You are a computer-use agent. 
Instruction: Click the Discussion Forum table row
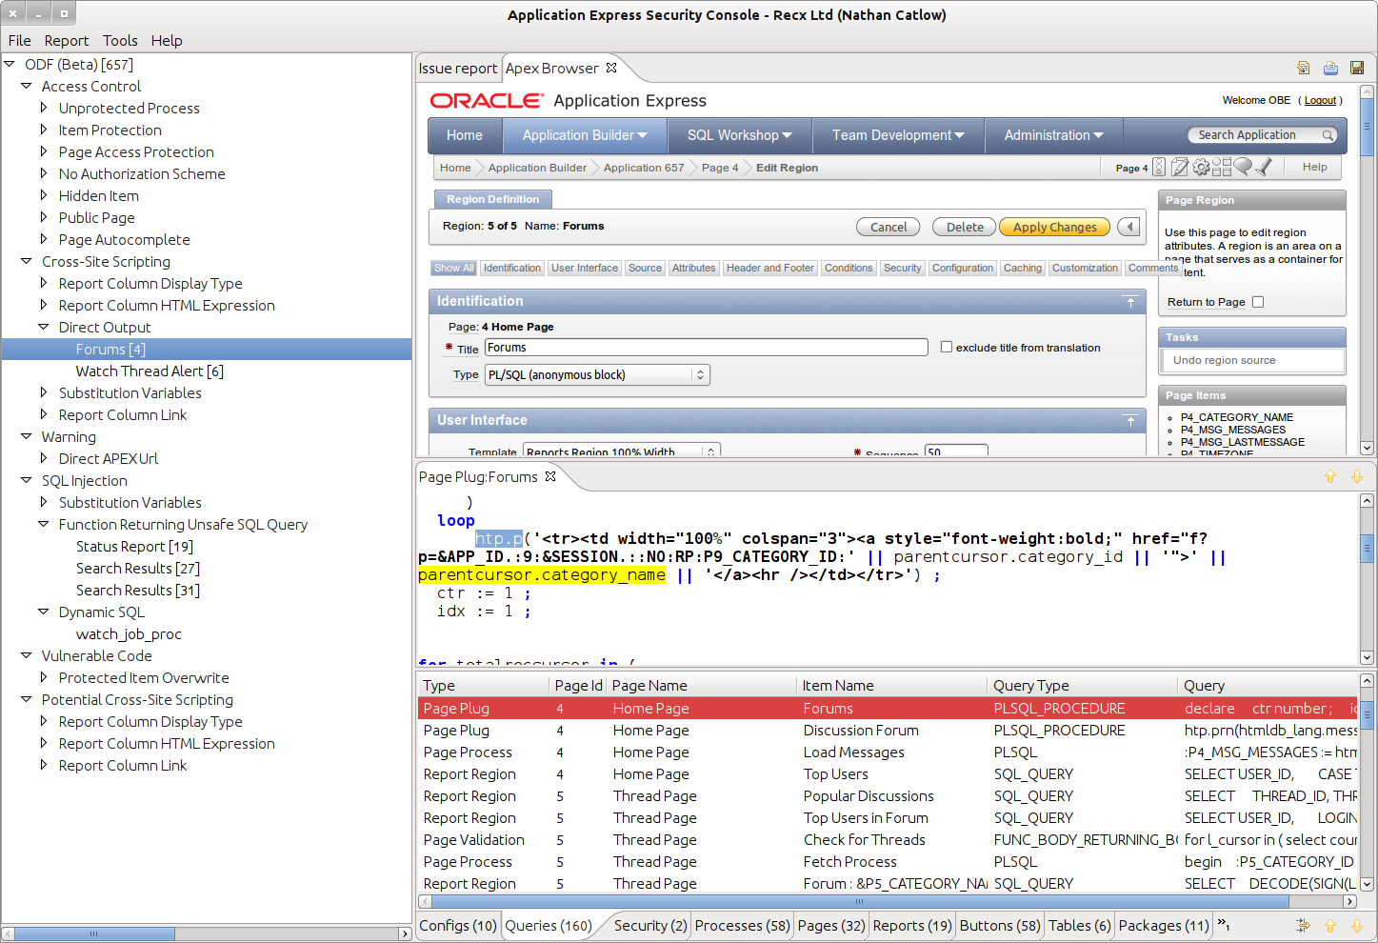(x=888, y=730)
